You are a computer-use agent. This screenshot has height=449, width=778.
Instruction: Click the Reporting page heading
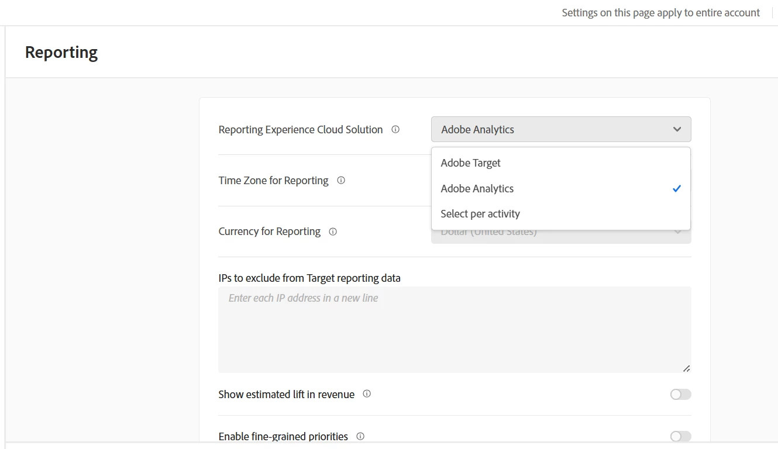[61, 52]
